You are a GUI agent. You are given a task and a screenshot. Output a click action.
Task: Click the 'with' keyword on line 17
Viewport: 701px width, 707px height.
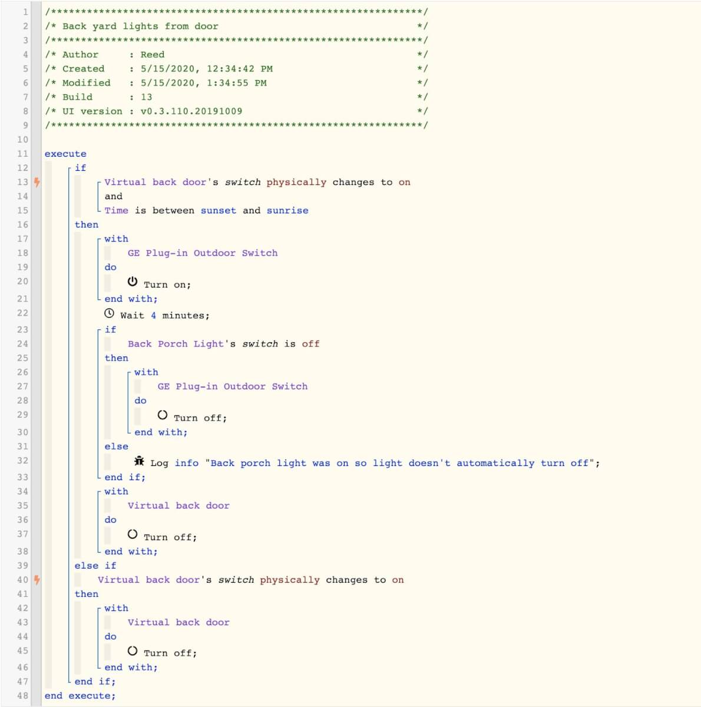(116, 239)
